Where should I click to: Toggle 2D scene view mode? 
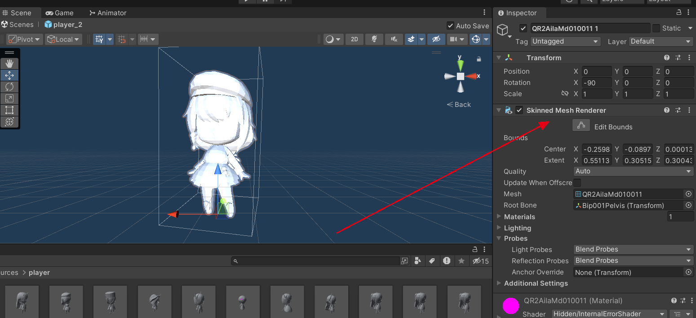[354, 39]
